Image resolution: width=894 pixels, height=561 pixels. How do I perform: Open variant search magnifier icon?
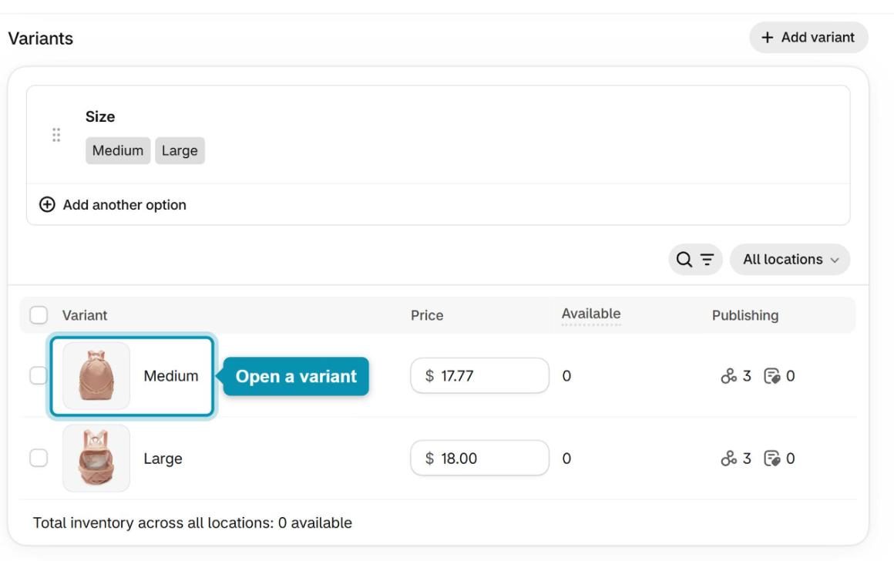pyautogui.click(x=684, y=260)
